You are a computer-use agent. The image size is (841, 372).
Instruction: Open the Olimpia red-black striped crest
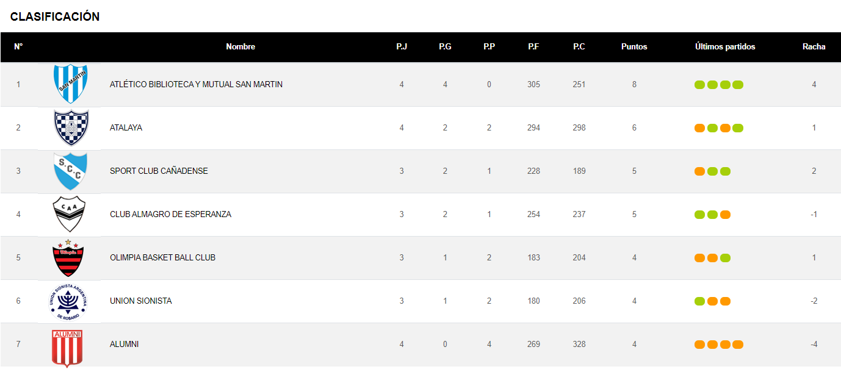point(68,258)
